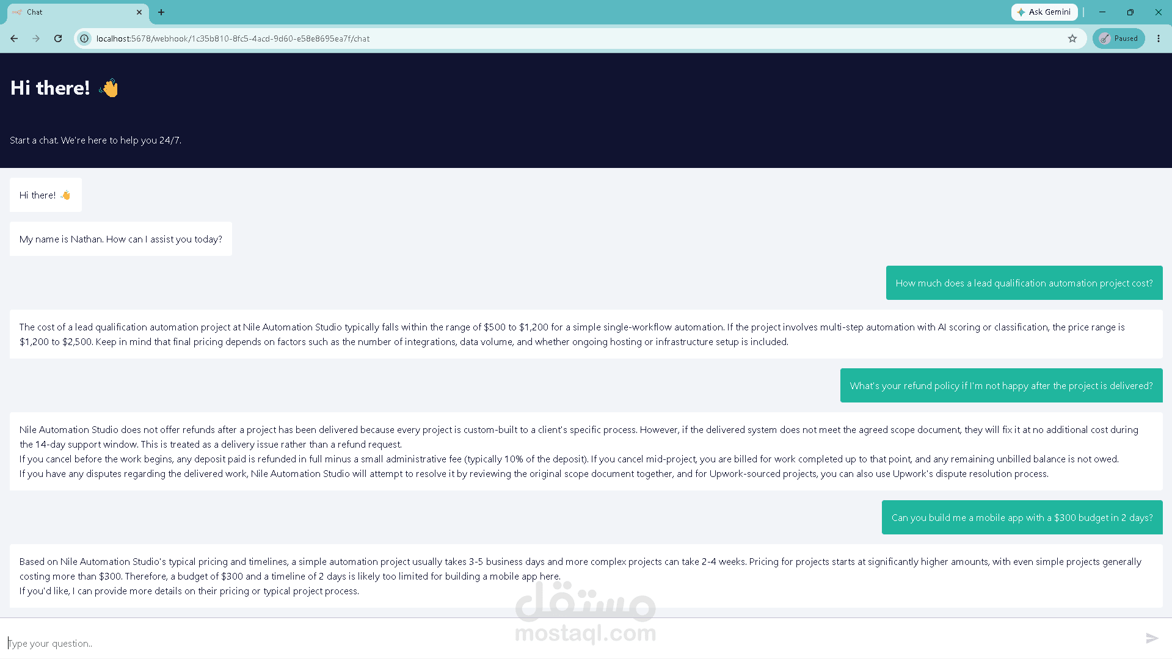
Task: Click the mobile app $300 budget question
Action: coord(1022,517)
